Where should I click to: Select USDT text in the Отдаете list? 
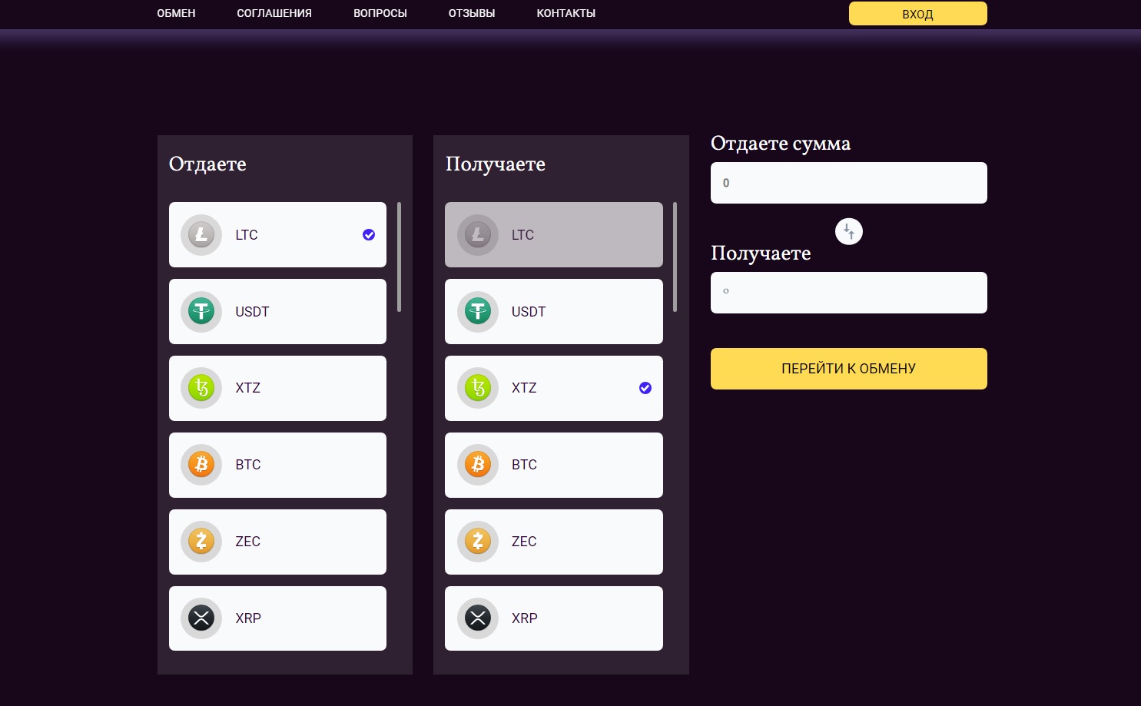click(x=252, y=312)
